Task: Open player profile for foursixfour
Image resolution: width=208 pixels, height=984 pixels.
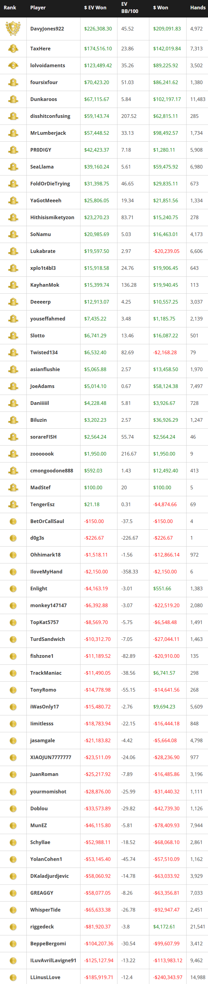Action: point(44,83)
